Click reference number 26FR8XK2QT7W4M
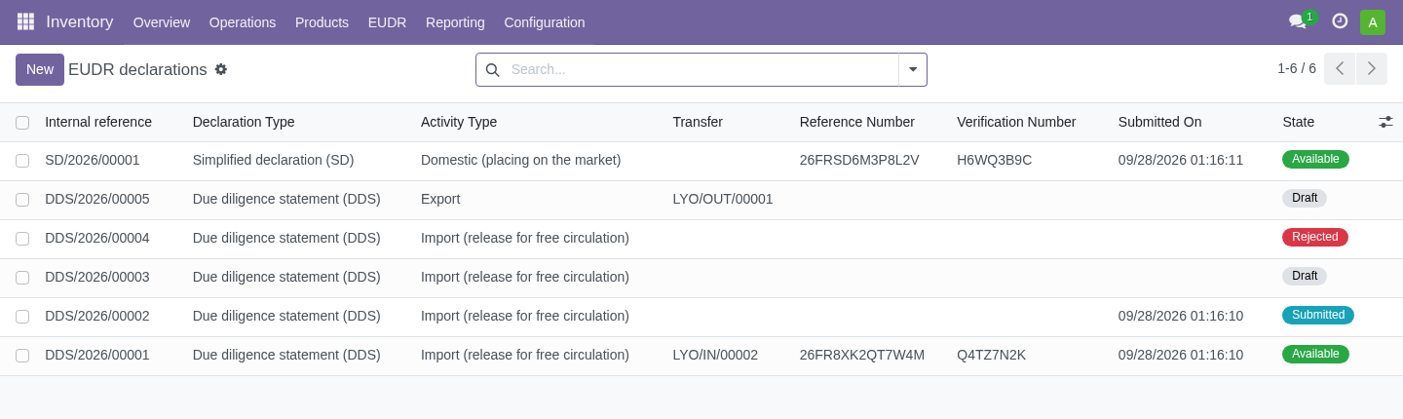The image size is (1403, 419). pos(862,355)
